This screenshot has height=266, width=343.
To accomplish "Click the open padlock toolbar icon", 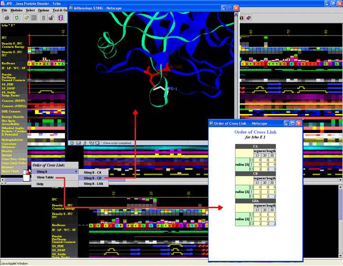I will [x=51, y=18].
